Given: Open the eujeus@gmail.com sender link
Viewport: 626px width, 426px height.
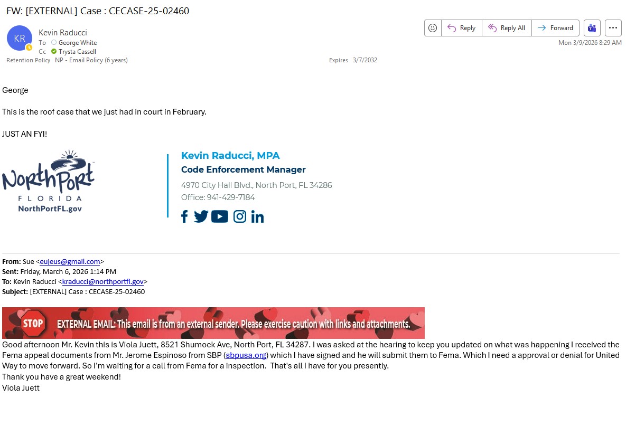Looking at the screenshot, I should click(x=70, y=261).
